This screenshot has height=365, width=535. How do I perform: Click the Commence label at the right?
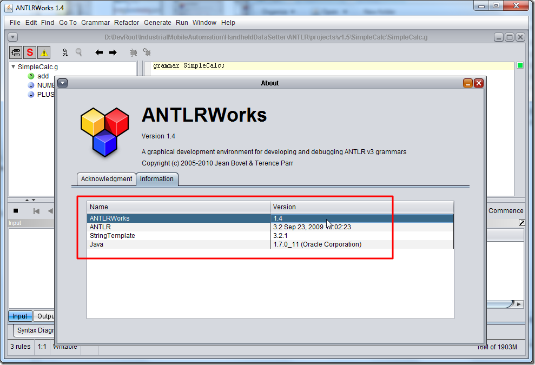coord(506,211)
